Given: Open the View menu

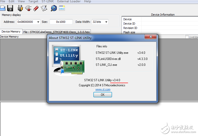Looking at the screenshot, I should tap(21, 1).
